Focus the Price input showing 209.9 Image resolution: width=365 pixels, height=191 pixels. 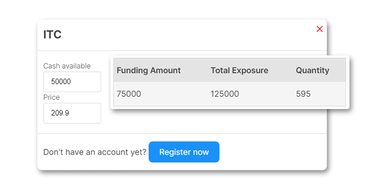coord(72,113)
